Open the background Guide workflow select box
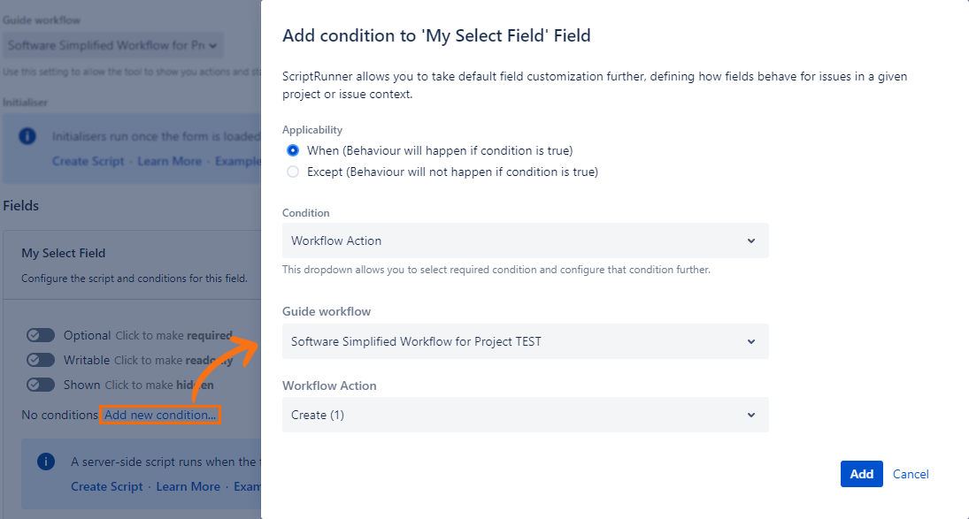 (x=112, y=45)
